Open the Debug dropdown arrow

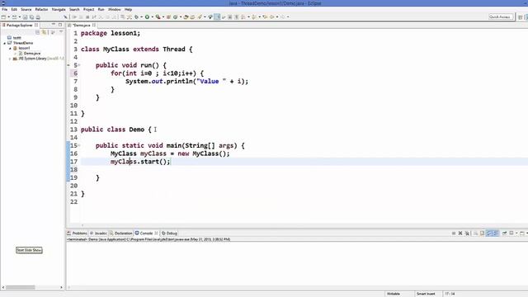point(141,16)
